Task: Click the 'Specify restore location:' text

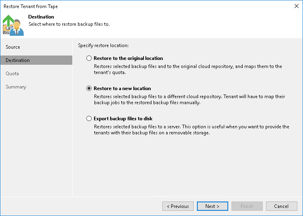Action: 103,45
